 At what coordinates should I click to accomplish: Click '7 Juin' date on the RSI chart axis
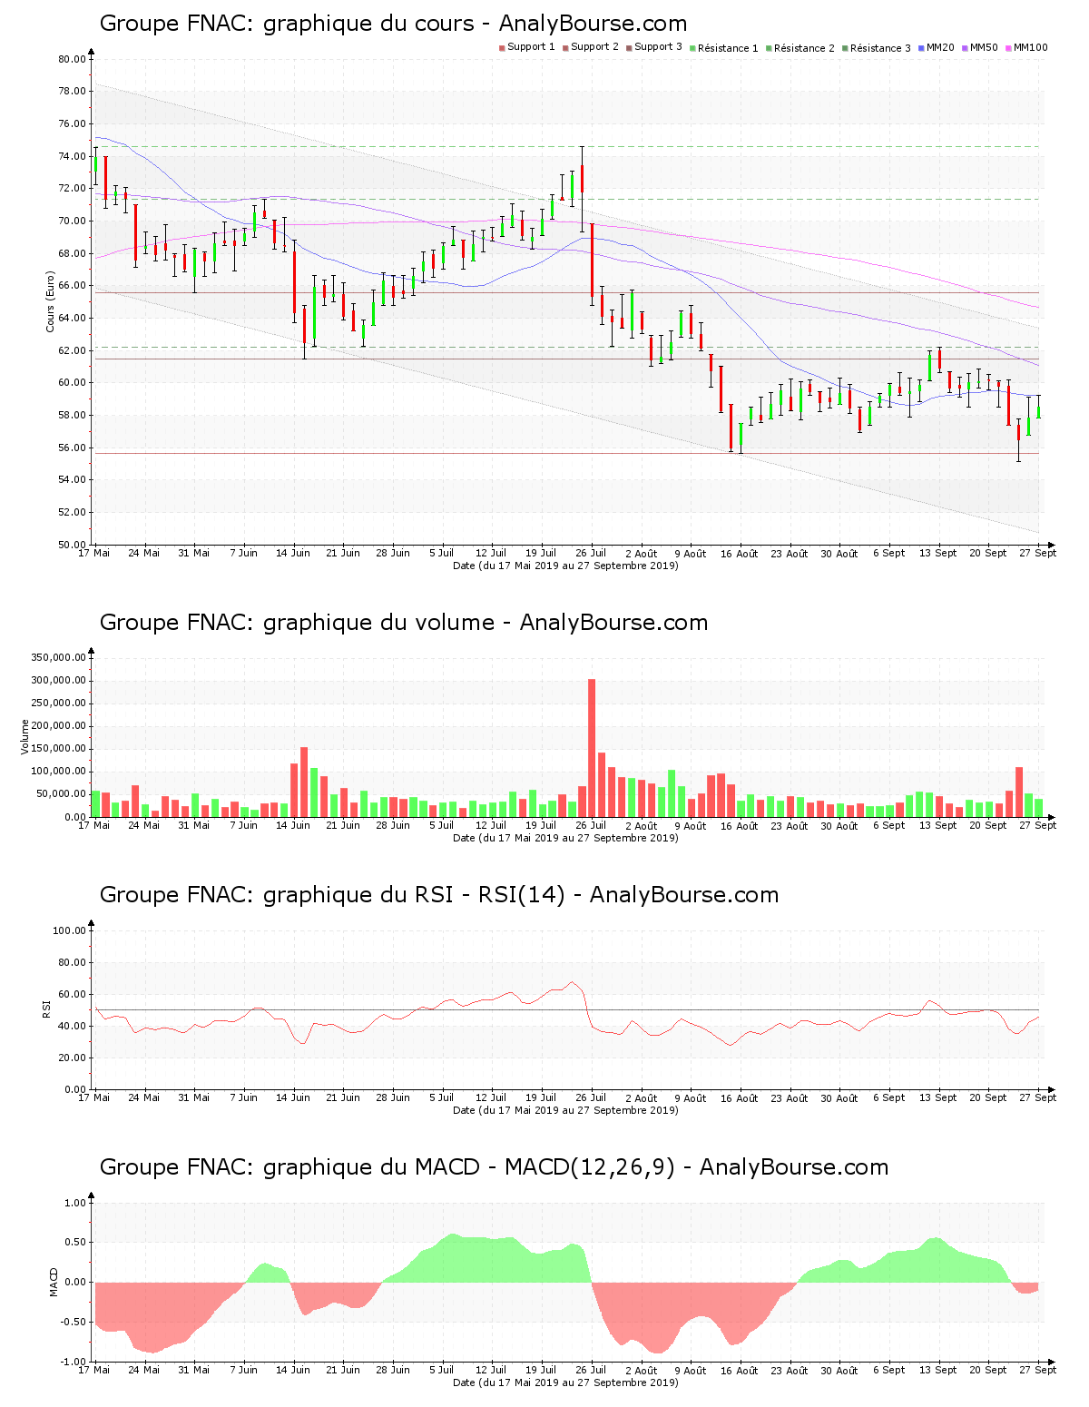click(243, 1097)
